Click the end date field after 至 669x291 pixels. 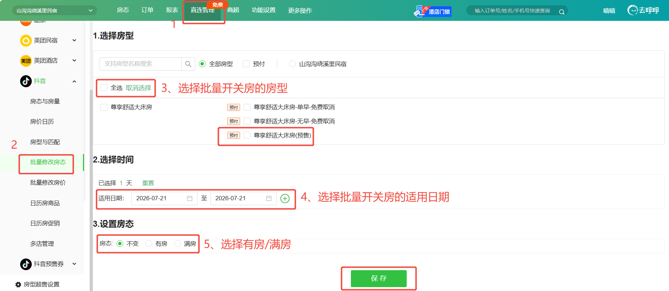click(243, 198)
